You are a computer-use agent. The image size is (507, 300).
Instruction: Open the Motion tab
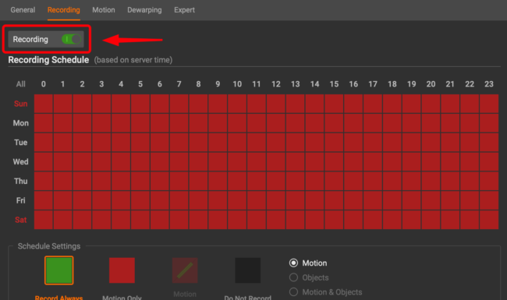(x=104, y=10)
